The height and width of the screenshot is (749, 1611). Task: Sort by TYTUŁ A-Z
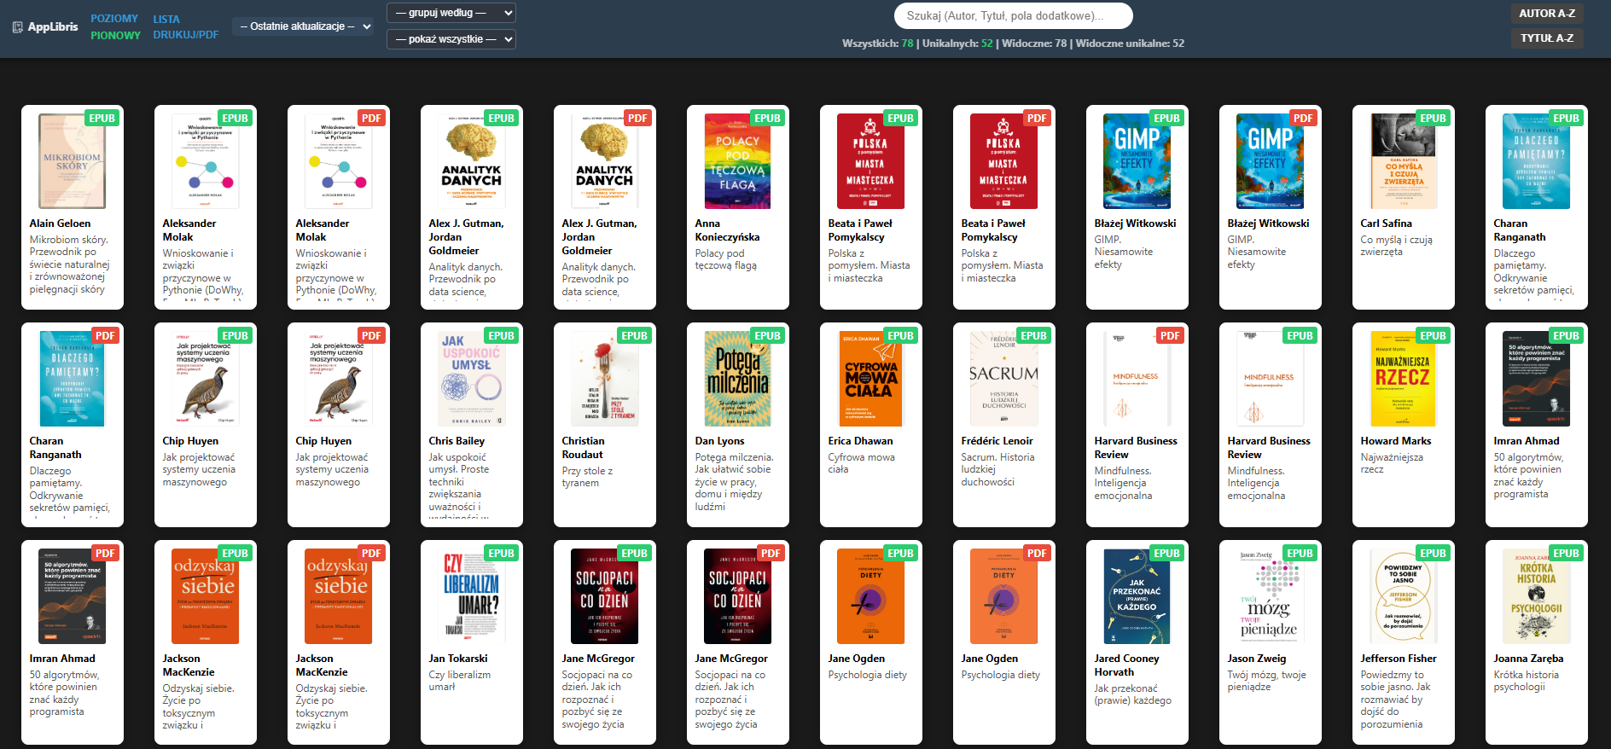coord(1547,38)
